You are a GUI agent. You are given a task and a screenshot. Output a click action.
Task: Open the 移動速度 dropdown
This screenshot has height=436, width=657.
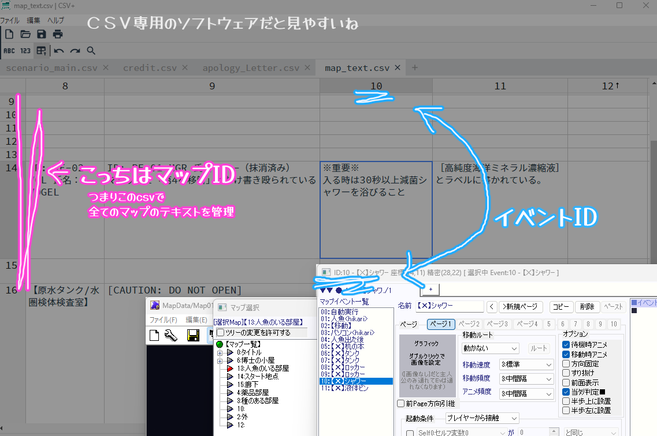click(525, 364)
